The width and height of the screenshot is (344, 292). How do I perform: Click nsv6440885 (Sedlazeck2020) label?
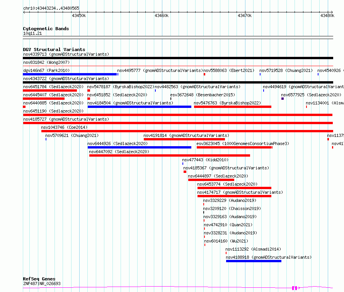click(53, 103)
